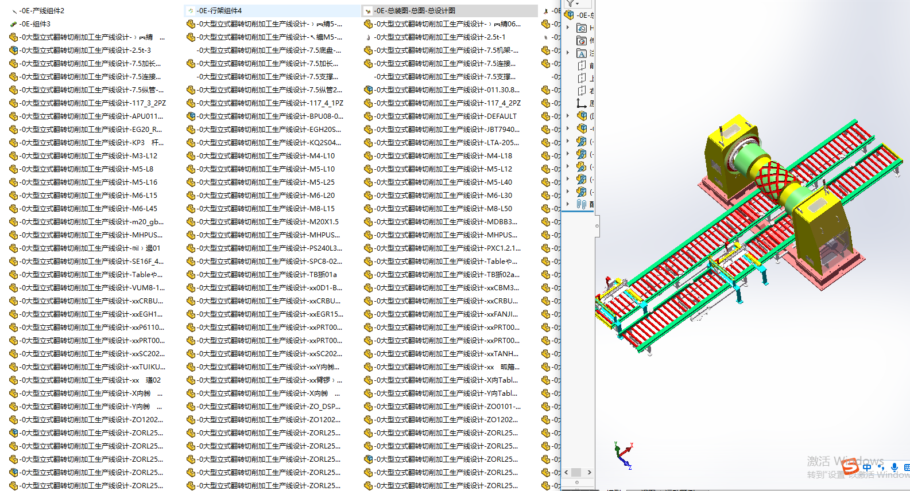Click feature tree scroll right arrow

589,473
